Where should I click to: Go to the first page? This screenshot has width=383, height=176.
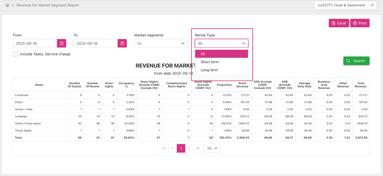tap(164, 148)
